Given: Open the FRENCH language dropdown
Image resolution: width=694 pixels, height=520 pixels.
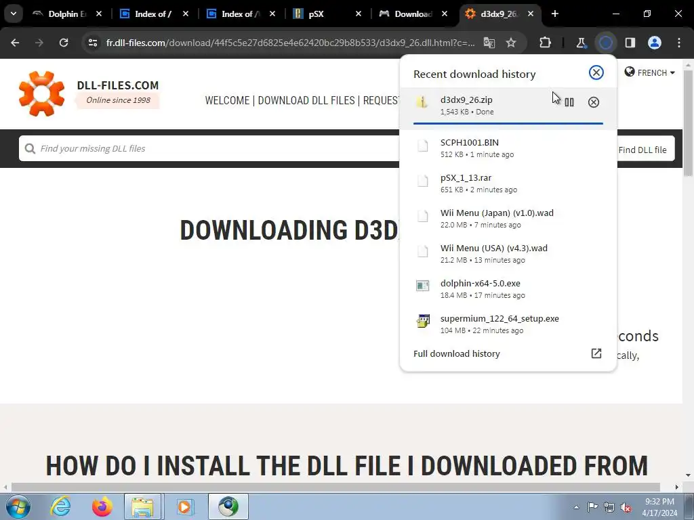Looking at the screenshot, I should (x=649, y=72).
